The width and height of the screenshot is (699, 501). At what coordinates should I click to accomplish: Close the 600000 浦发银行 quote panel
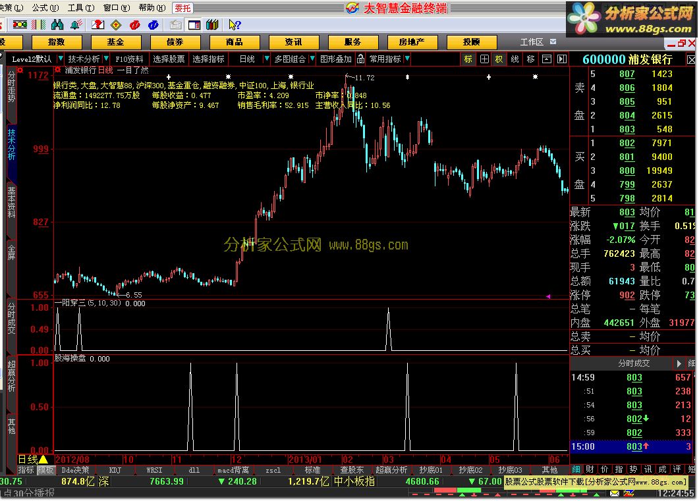point(690,60)
